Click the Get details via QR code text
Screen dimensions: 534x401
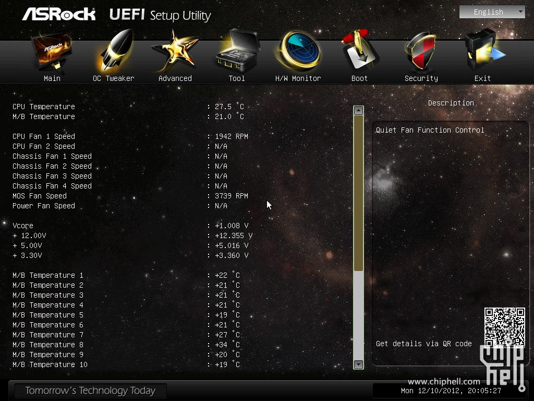423,344
